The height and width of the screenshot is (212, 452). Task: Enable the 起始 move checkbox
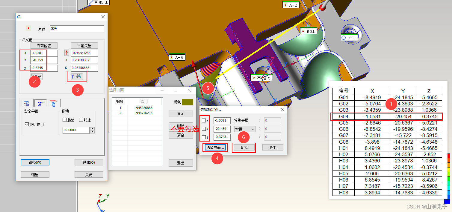64,120
